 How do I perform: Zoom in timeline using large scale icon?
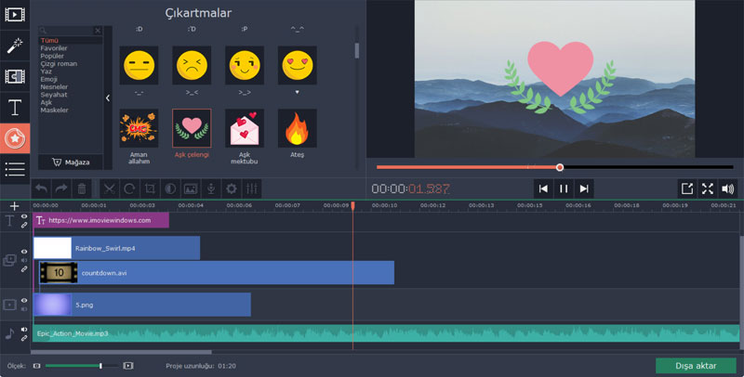tap(127, 366)
